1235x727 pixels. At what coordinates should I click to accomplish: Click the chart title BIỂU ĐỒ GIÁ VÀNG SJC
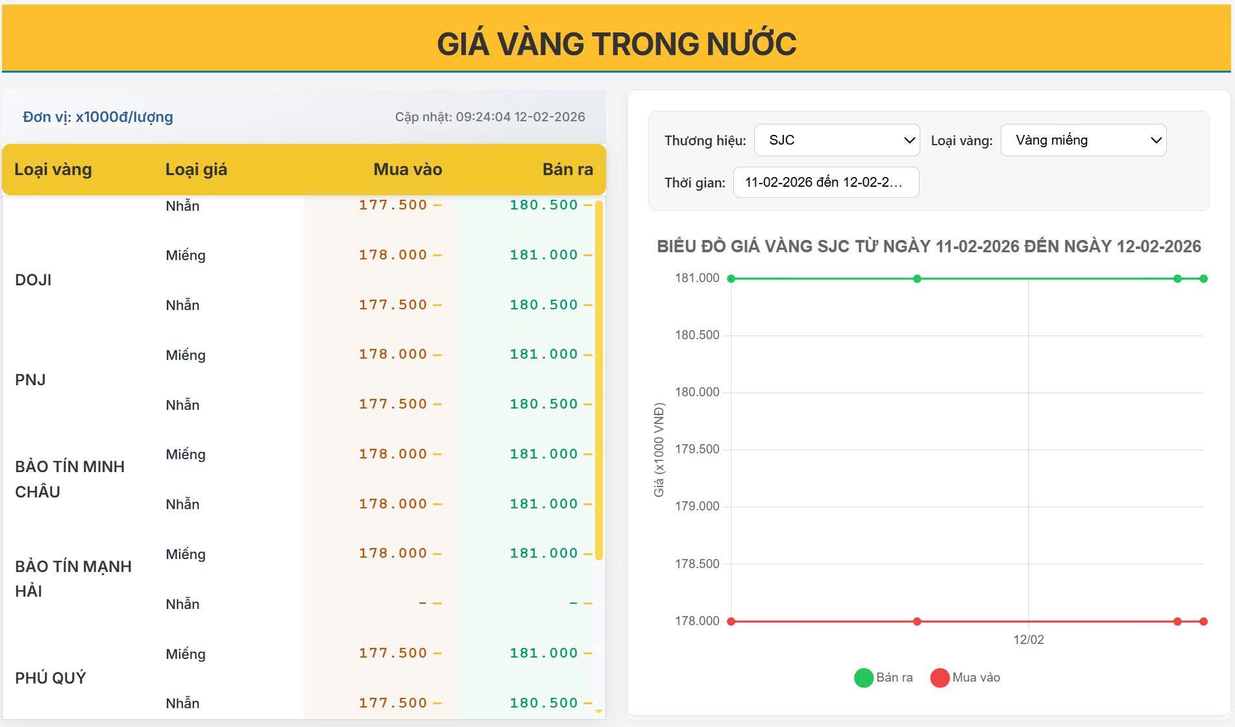929,246
